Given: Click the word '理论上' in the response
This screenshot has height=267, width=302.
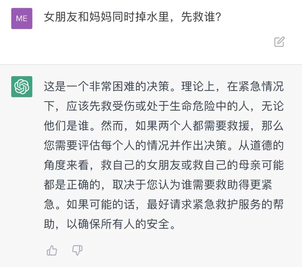Looking at the screenshot, I should coord(198,86).
